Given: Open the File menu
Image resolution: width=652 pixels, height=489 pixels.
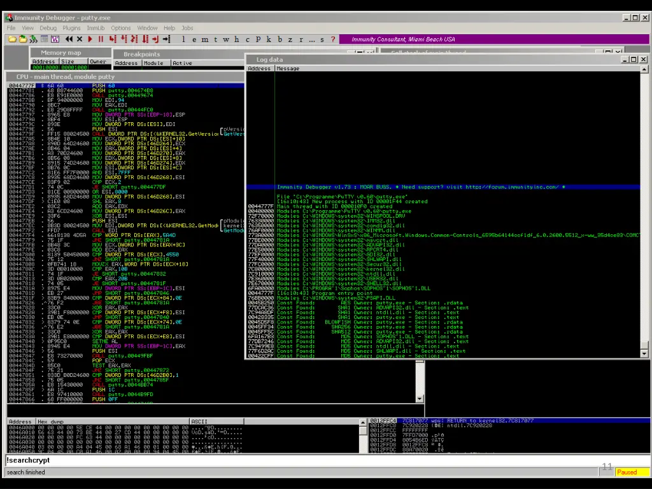Looking at the screenshot, I should (x=11, y=28).
